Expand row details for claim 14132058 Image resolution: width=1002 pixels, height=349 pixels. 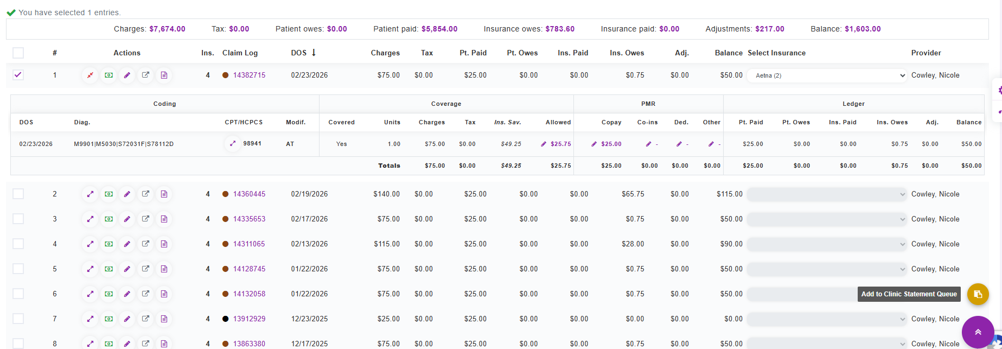pos(90,294)
